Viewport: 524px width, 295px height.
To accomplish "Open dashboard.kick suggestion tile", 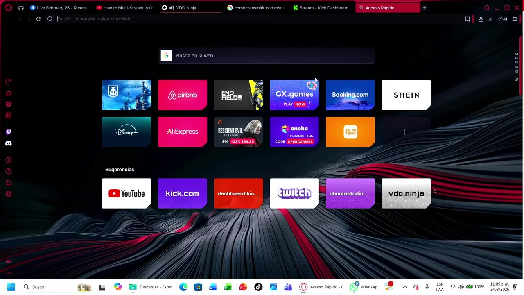I will pyautogui.click(x=238, y=193).
